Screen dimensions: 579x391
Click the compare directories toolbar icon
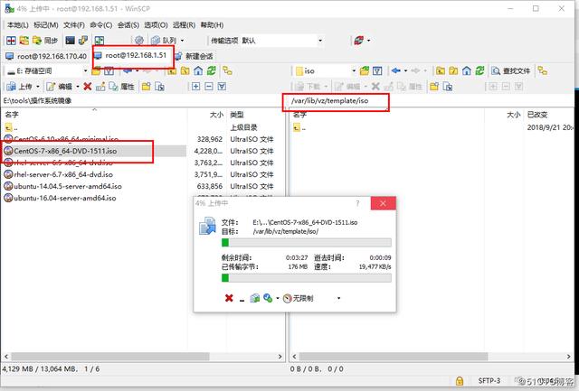click(x=11, y=41)
